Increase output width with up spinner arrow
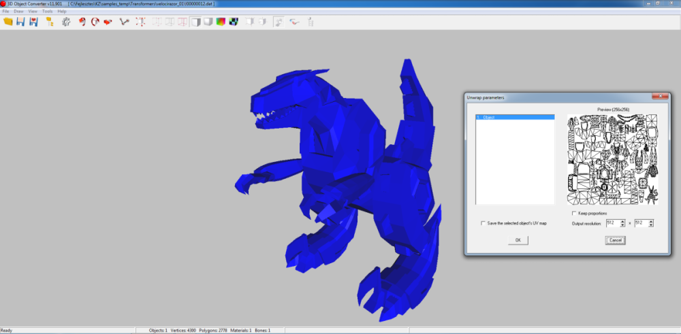The height and width of the screenshot is (334, 681). [x=622, y=222]
